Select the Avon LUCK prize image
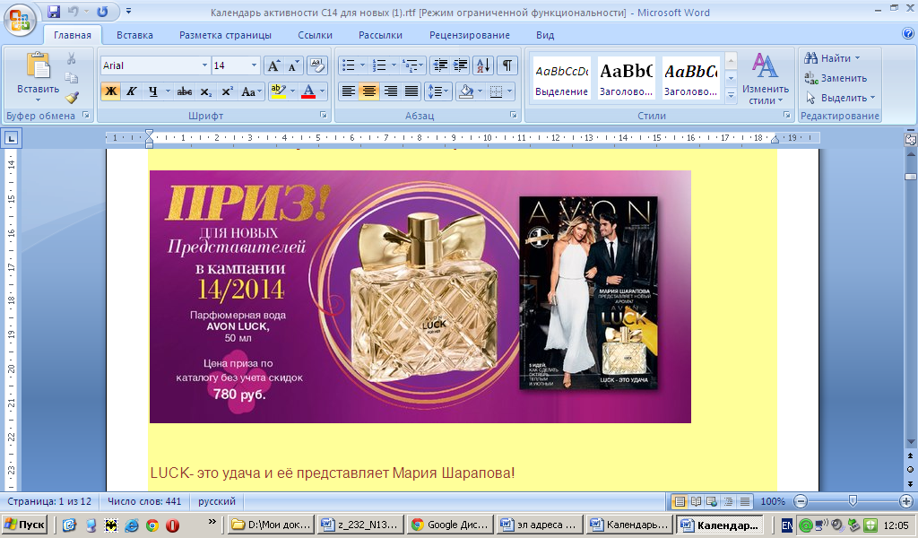 (x=420, y=297)
